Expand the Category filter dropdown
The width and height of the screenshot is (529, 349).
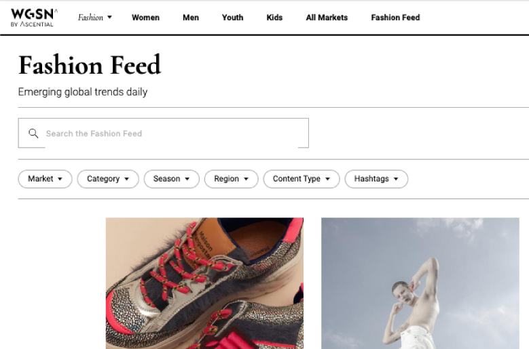(108, 179)
